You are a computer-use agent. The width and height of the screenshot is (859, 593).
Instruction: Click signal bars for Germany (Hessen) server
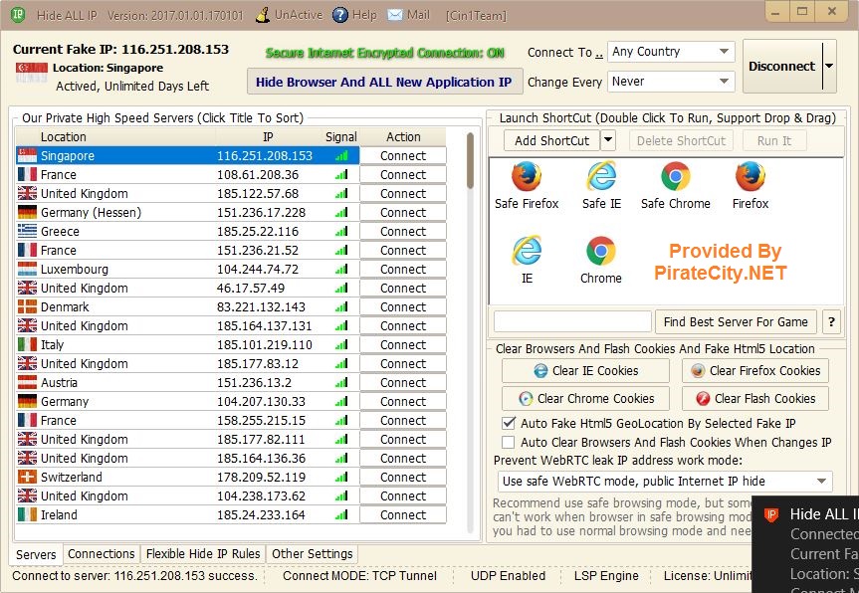coord(341,213)
